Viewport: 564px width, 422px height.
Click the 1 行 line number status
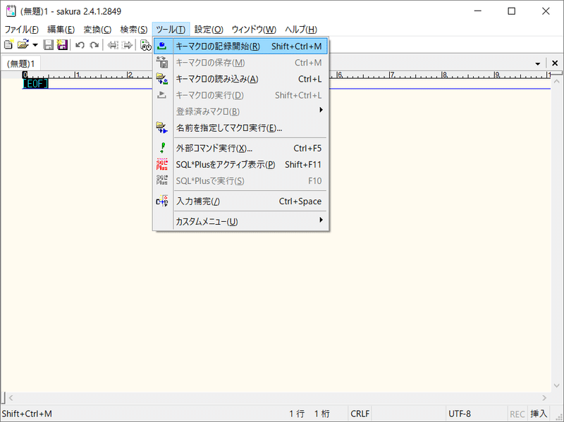click(297, 414)
